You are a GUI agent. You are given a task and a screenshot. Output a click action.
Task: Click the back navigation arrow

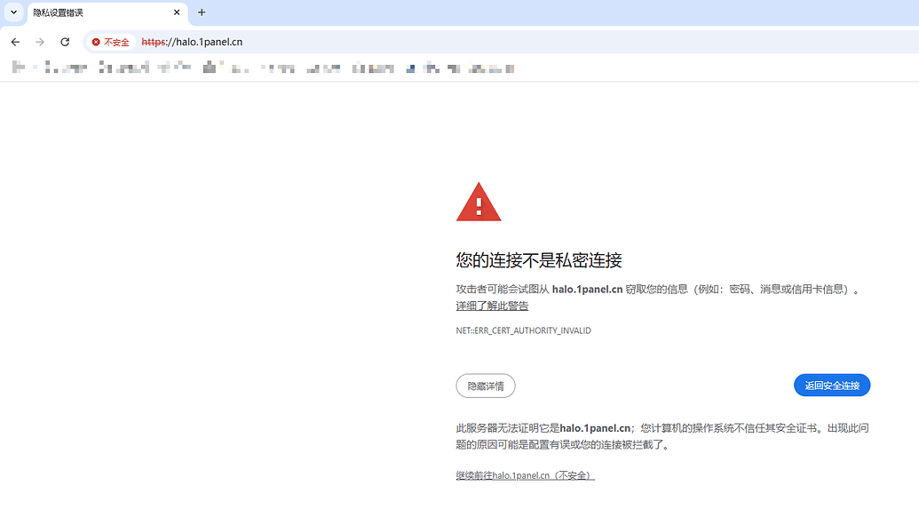point(14,42)
